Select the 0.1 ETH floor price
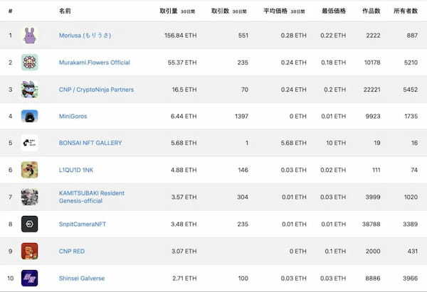Viewport: 427px width, 292px height. pos(335,252)
